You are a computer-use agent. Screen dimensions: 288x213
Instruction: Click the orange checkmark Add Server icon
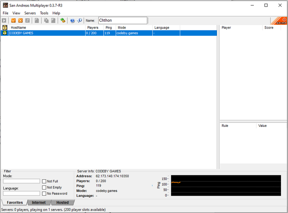[14, 21]
